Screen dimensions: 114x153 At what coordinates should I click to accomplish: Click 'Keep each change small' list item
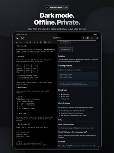point(72,113)
